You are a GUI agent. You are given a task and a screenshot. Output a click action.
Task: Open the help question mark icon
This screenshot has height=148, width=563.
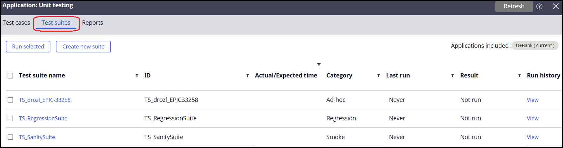[x=539, y=6]
